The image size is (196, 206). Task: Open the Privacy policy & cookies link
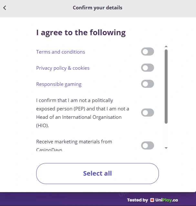click(x=63, y=68)
